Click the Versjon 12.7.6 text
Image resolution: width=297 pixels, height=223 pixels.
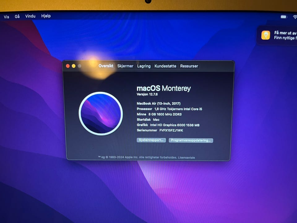147,94
